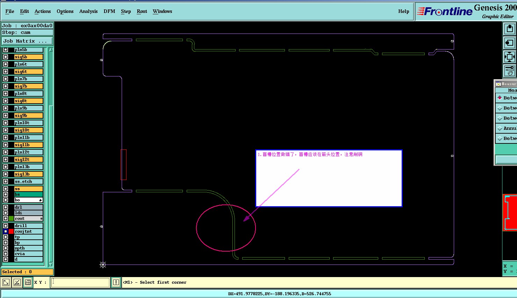Screen dimensions: 517x298
Task: Open the Edit menu
Action: click(x=24, y=11)
